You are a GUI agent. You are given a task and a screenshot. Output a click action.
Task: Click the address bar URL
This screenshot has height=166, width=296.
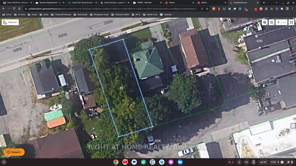click(113, 9)
